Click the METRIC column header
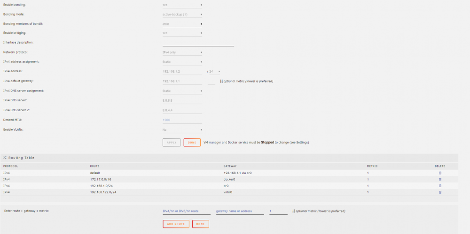 pyautogui.click(x=372, y=166)
